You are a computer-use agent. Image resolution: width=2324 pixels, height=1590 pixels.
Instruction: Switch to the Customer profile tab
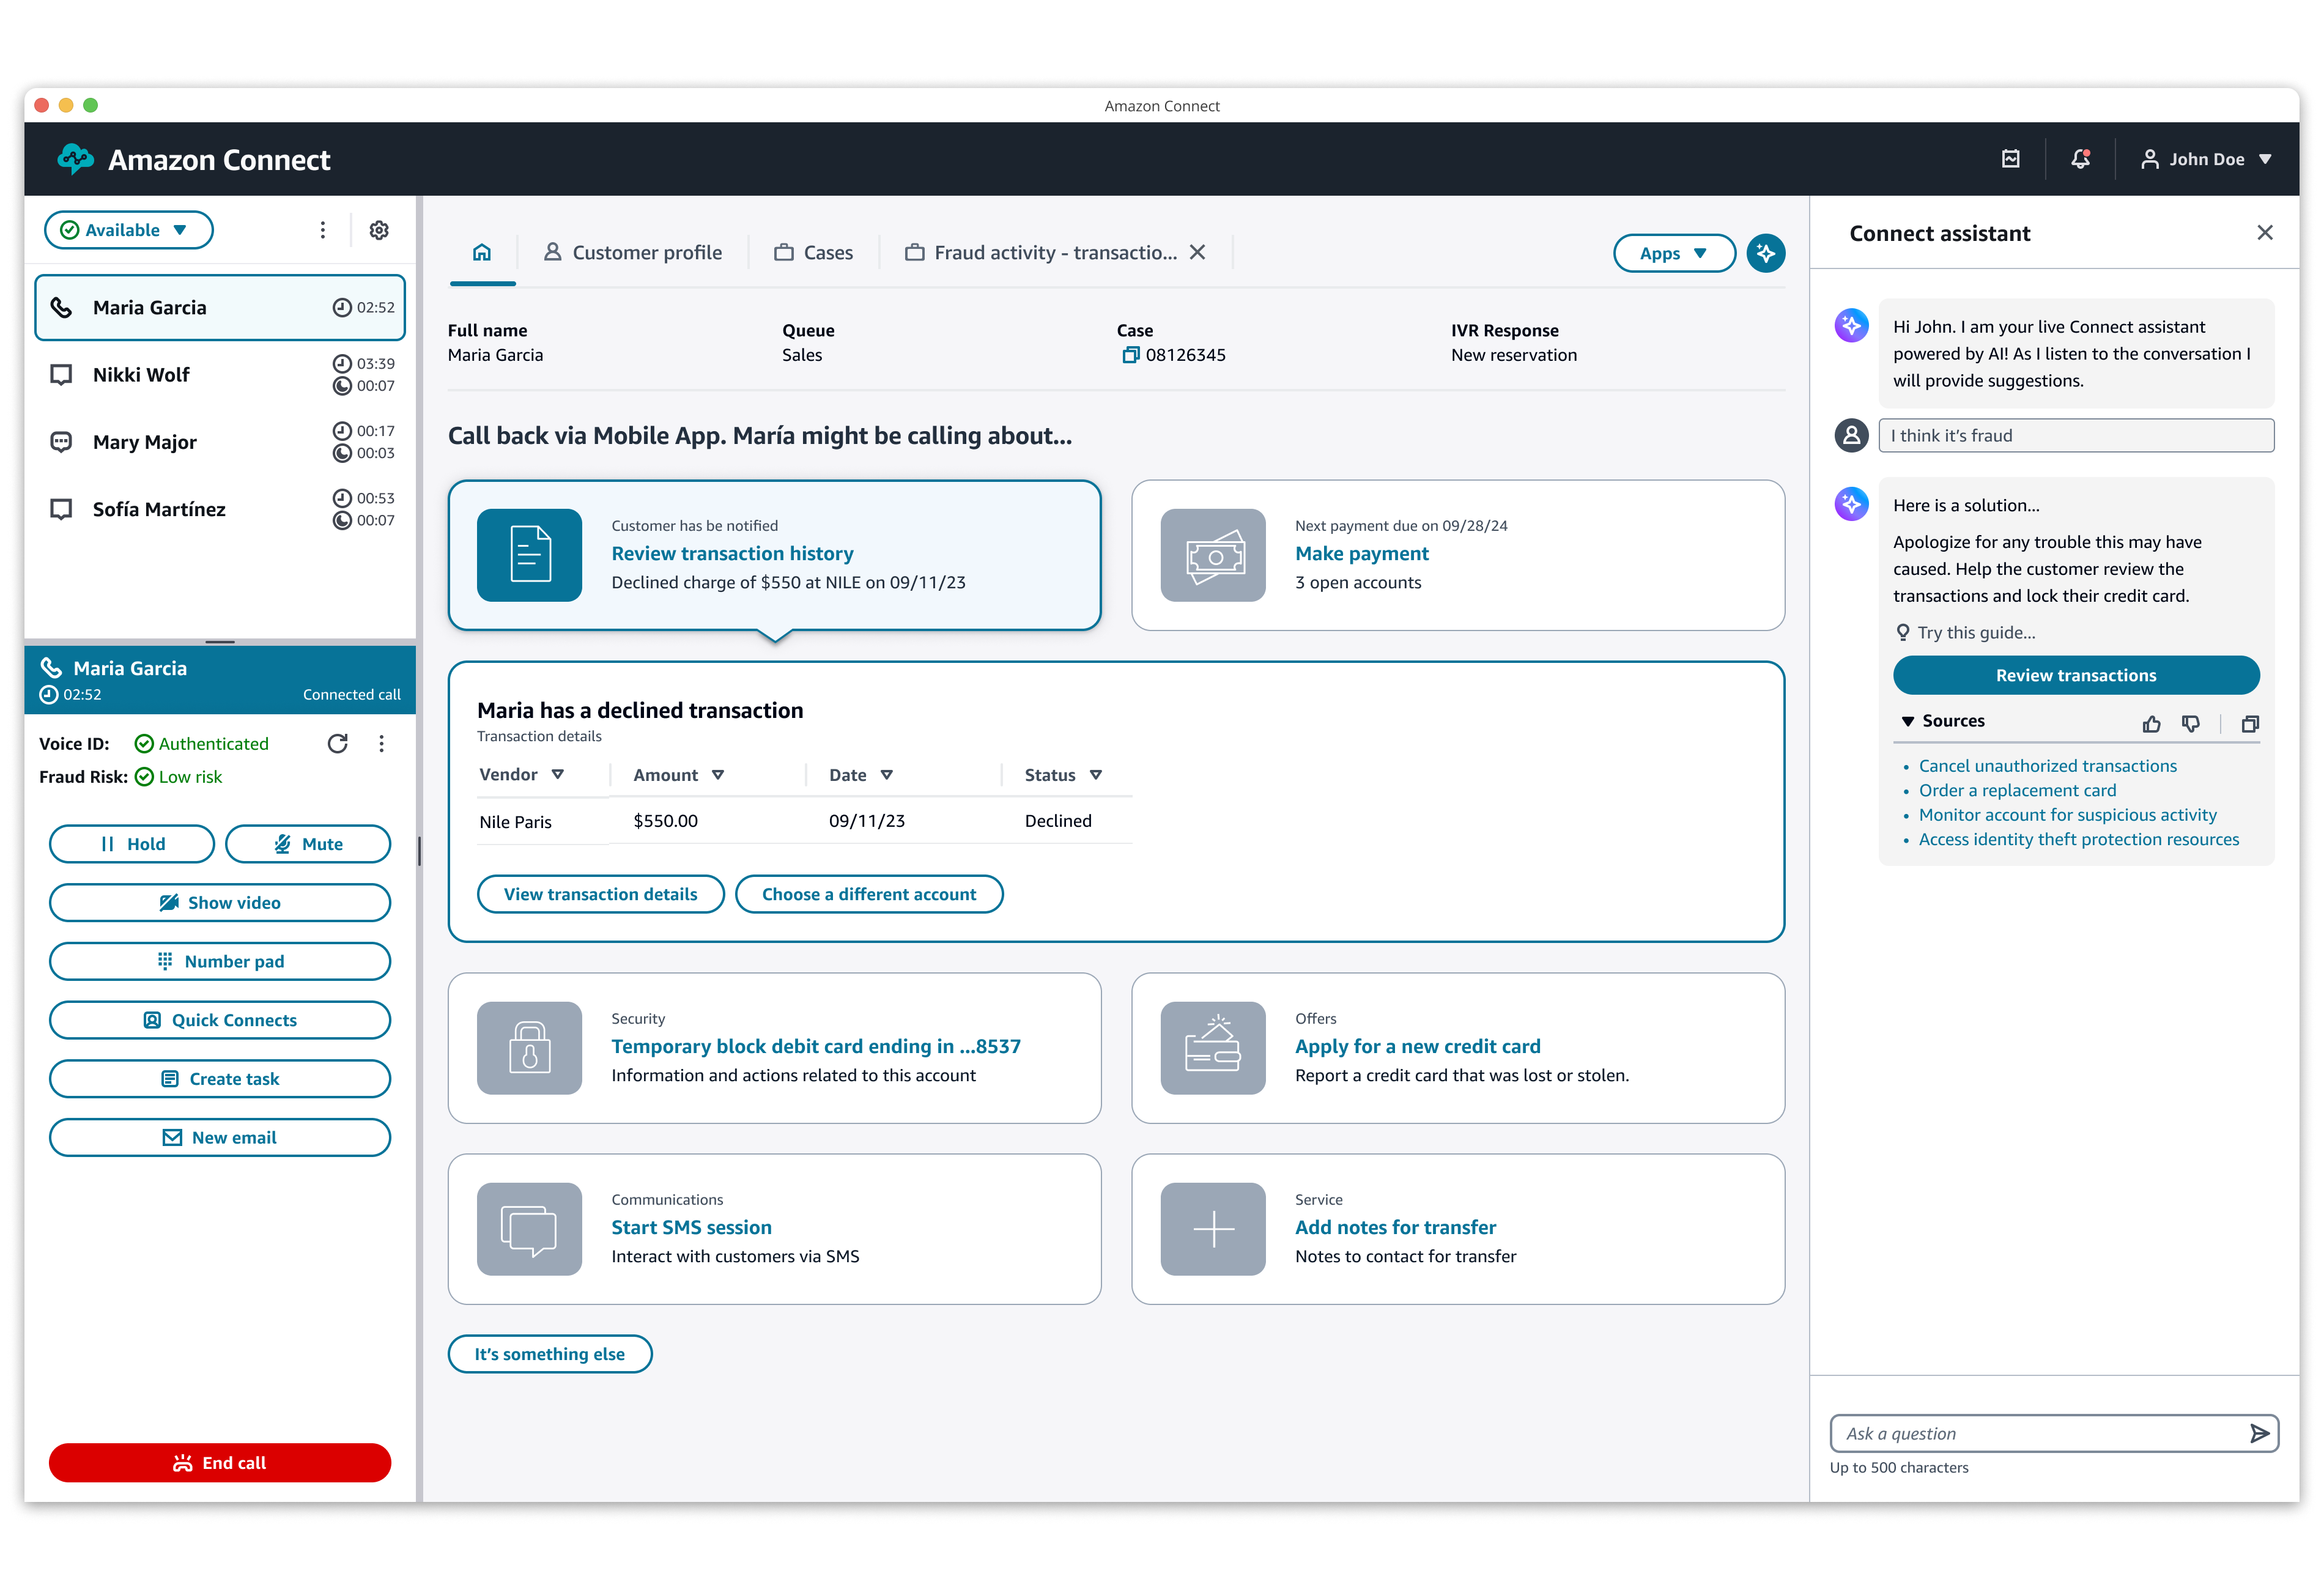pos(633,253)
